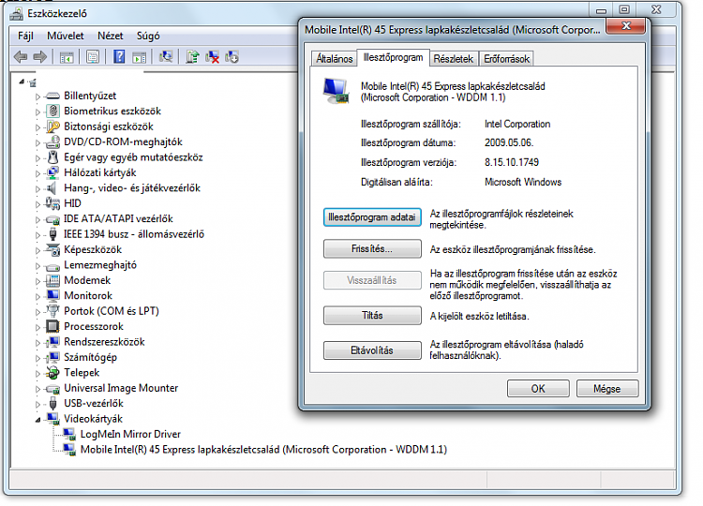This screenshot has height=506, width=703.
Task: Expand the Telepek node
Action: 38,373
